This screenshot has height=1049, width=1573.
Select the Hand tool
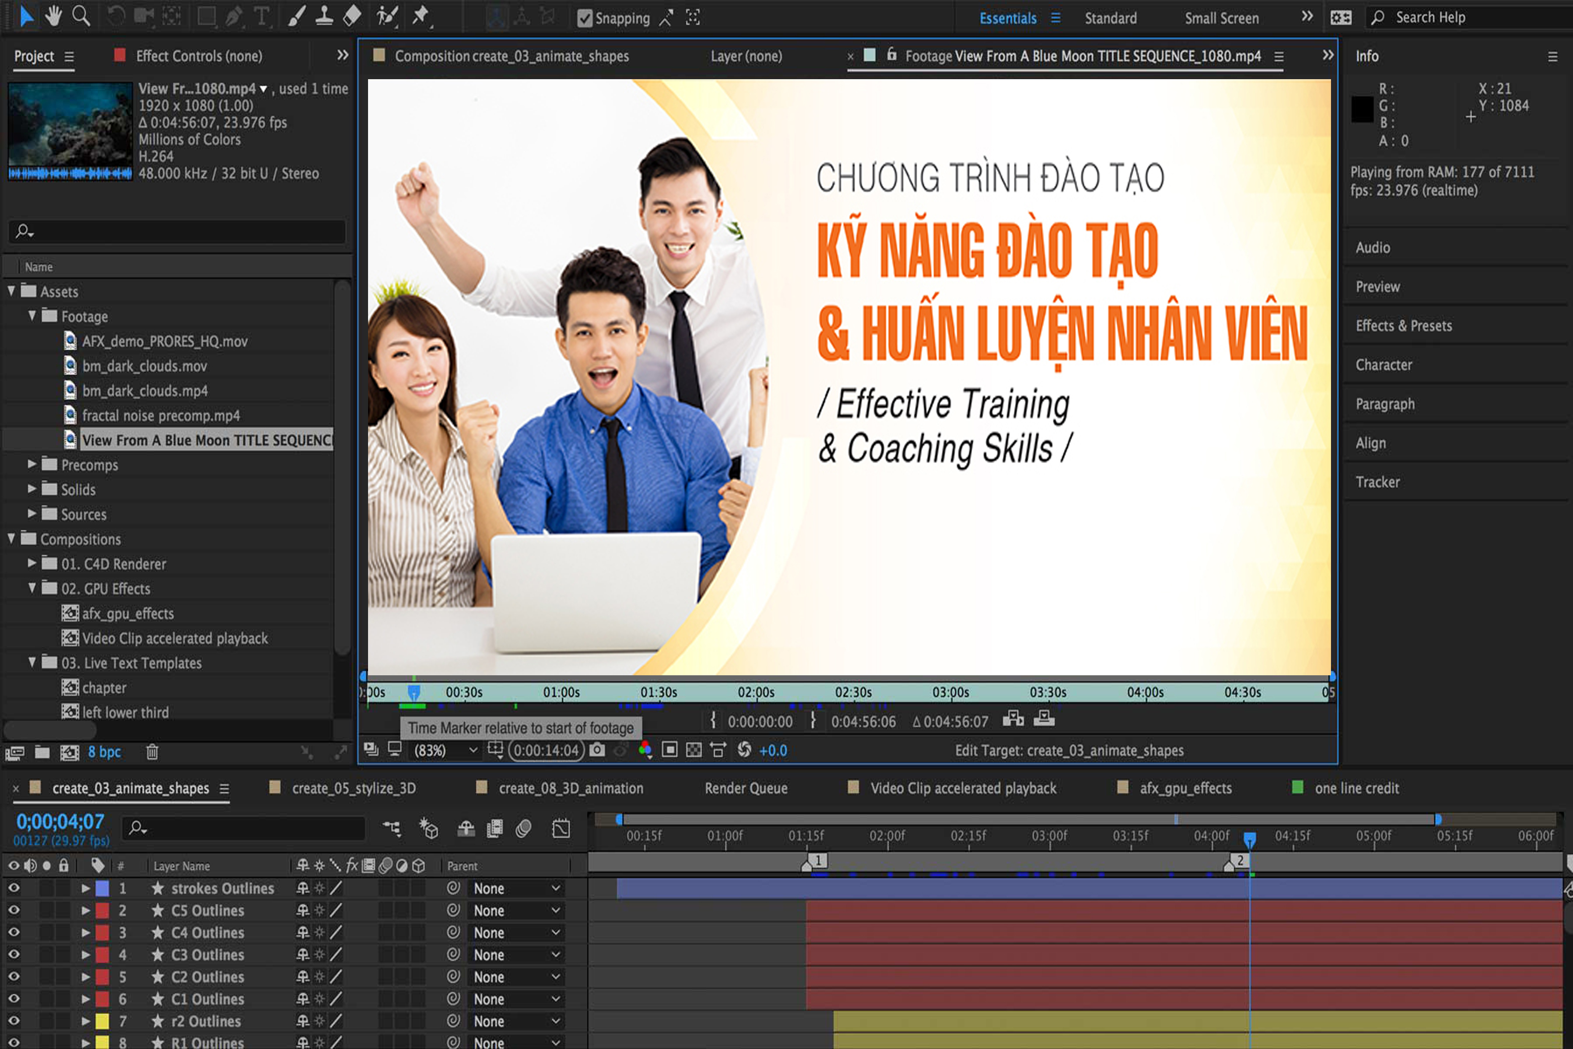click(53, 16)
